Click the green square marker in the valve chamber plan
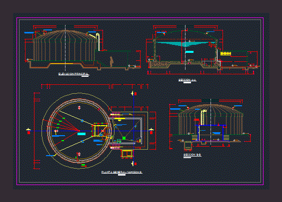The height and width of the screenshot is (202, 282). pyautogui.click(x=124, y=138)
